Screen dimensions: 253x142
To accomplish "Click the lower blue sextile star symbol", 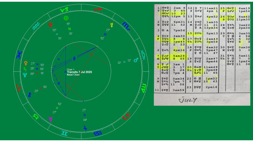I will coord(59,83).
